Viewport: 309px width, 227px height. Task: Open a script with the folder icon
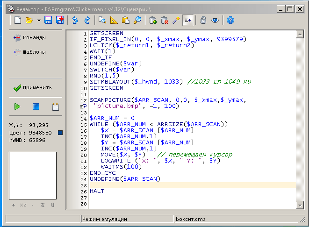[29, 20]
